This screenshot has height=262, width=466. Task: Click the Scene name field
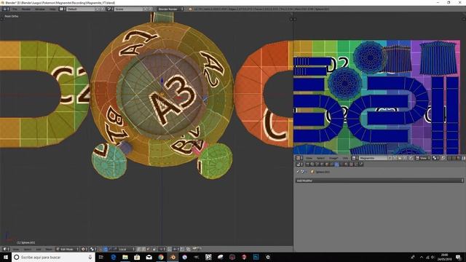tap(128, 9)
